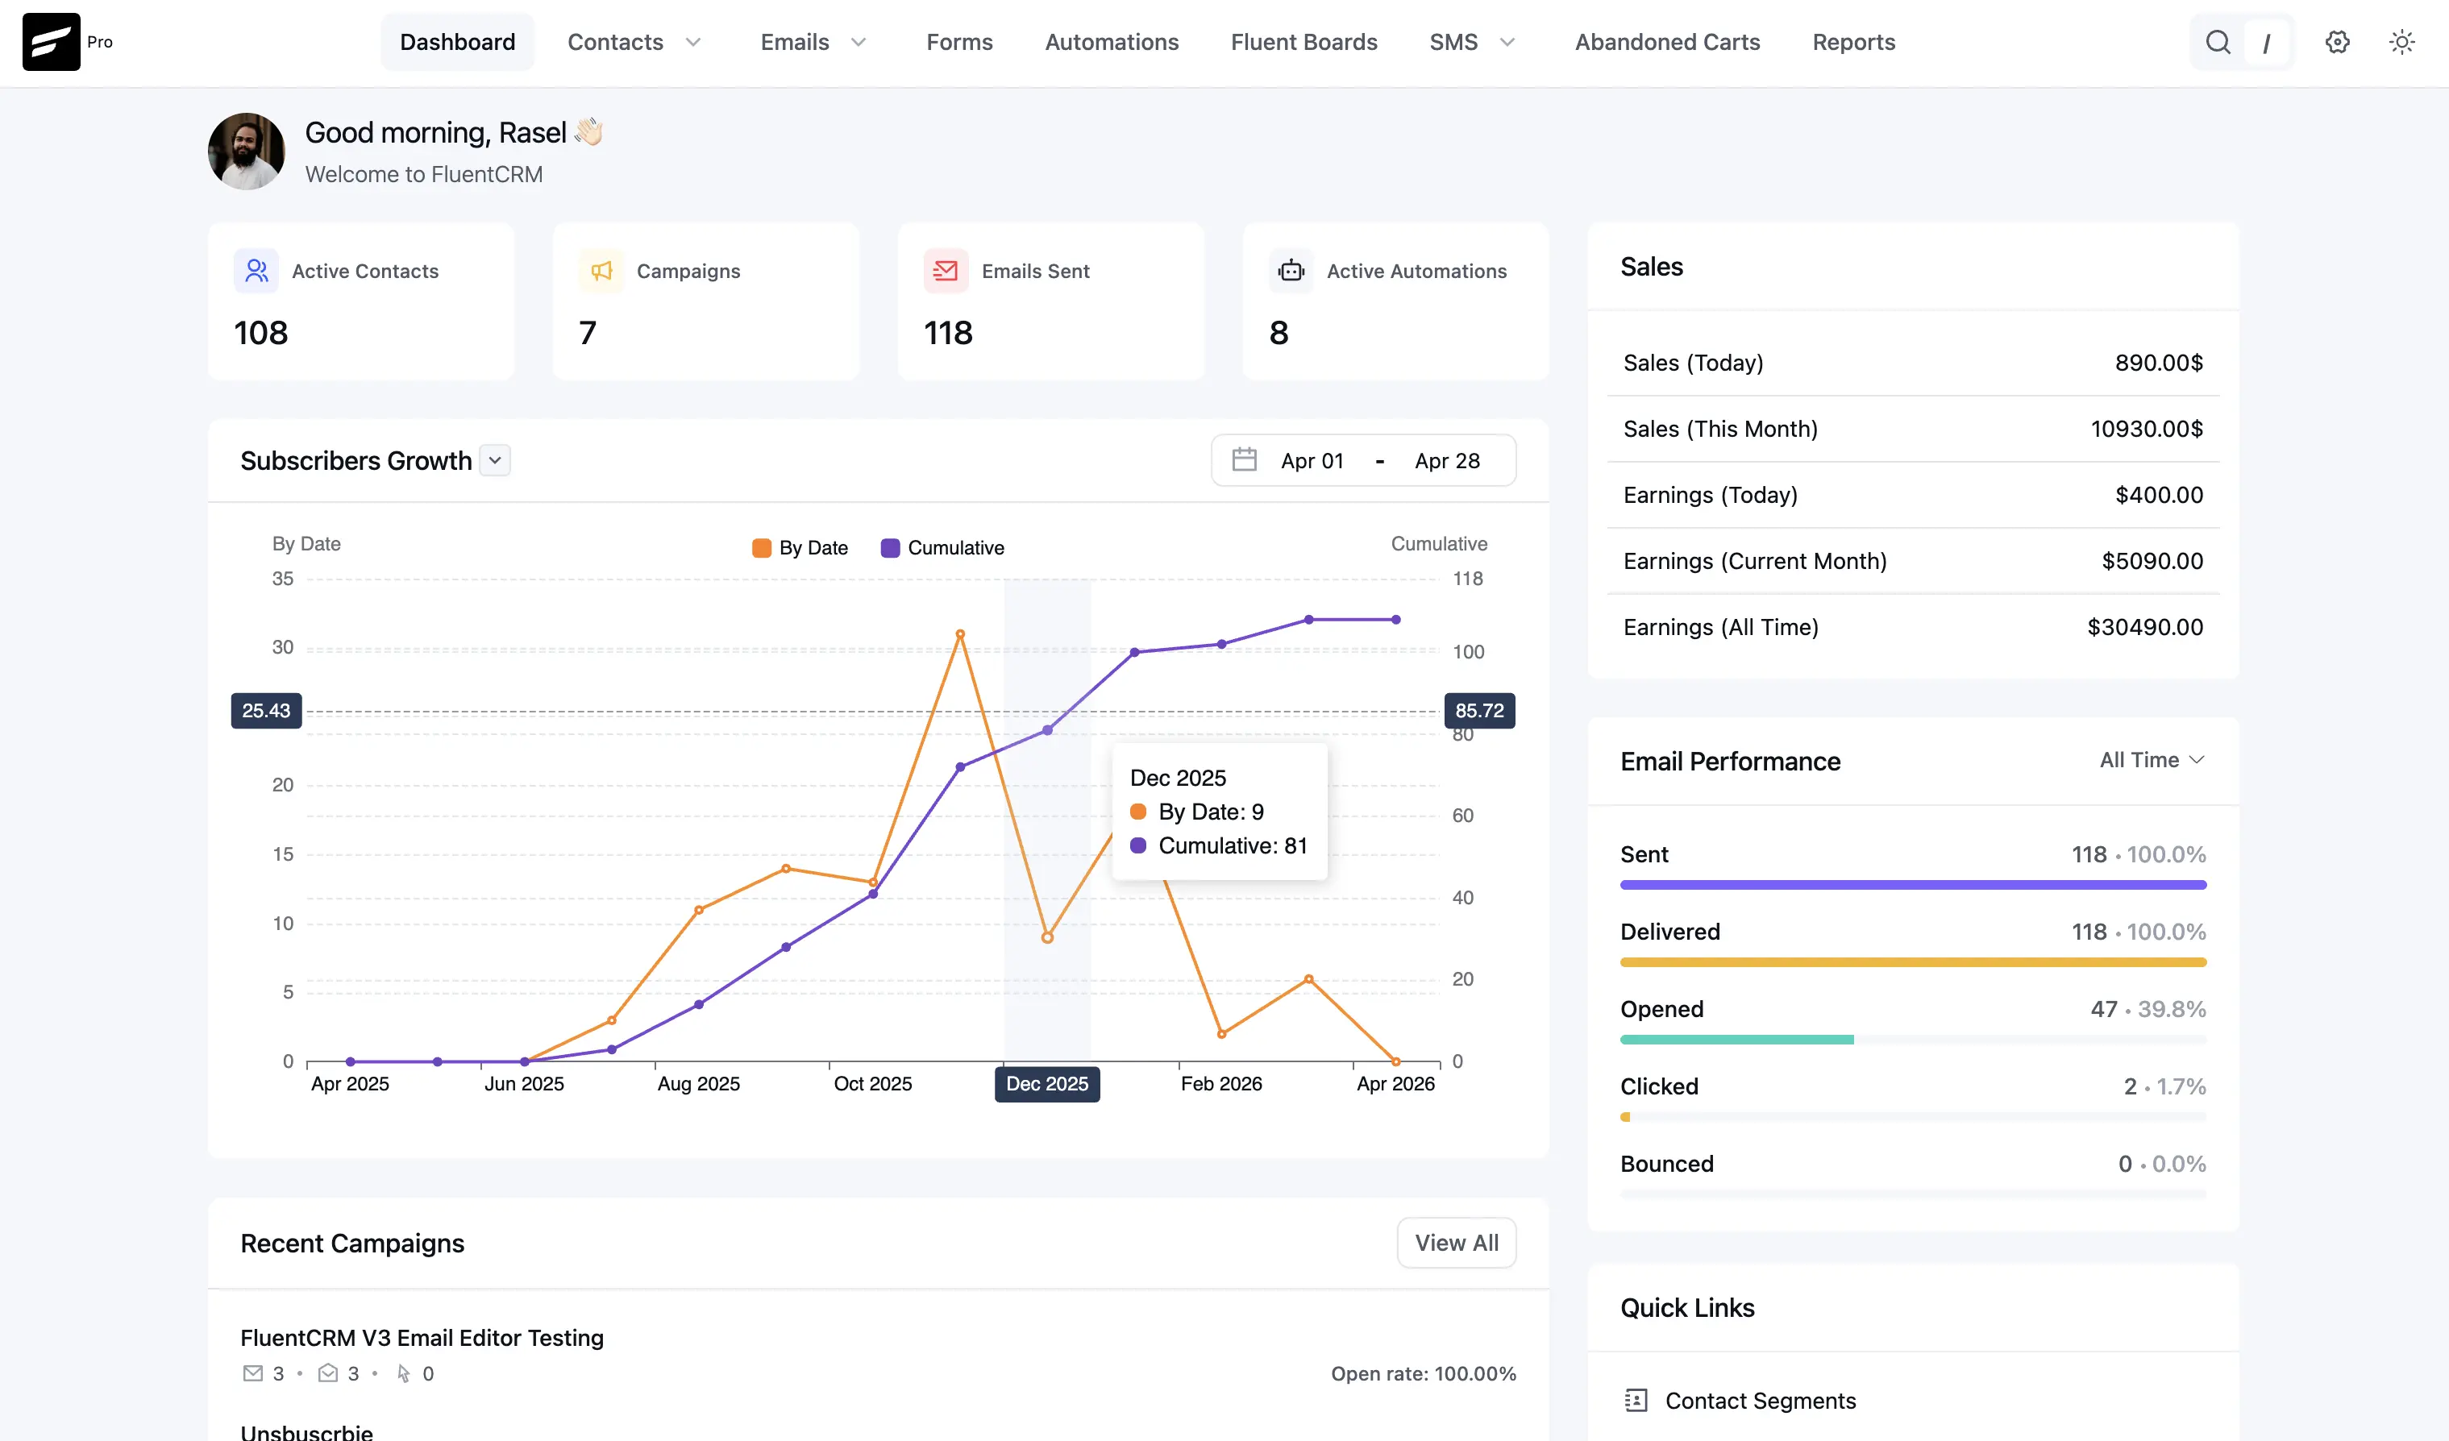Click the Sales (Today) 890.00$ value
The height and width of the screenshot is (1441, 2449).
[2159, 363]
